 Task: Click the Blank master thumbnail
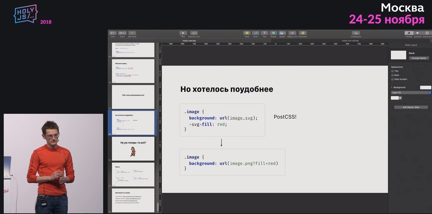point(398,55)
